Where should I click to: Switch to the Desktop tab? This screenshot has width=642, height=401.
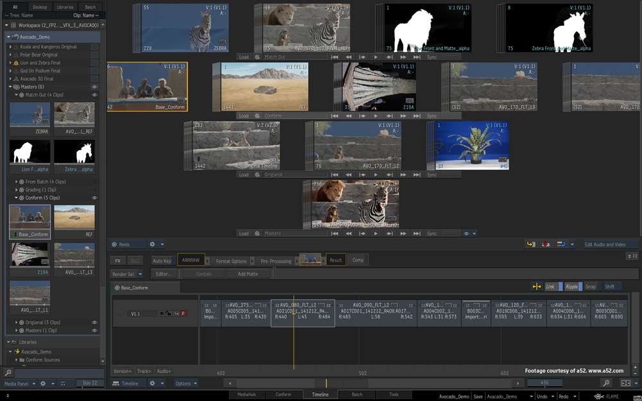click(x=40, y=7)
